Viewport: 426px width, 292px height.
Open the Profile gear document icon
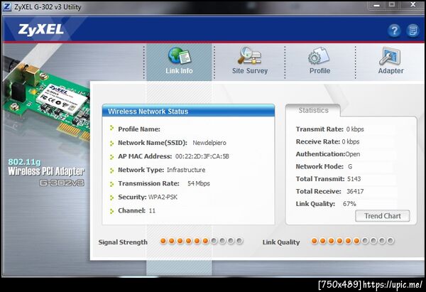[319, 56]
